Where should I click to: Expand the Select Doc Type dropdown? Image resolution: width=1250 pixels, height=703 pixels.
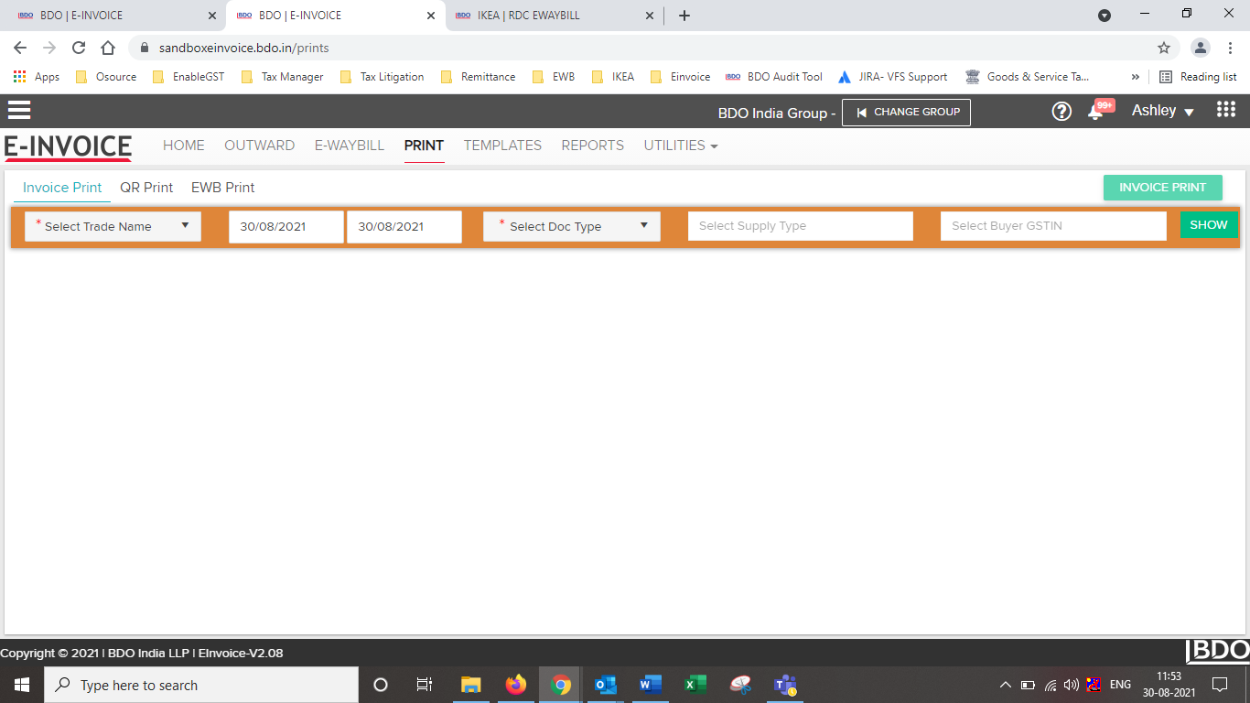click(x=572, y=226)
